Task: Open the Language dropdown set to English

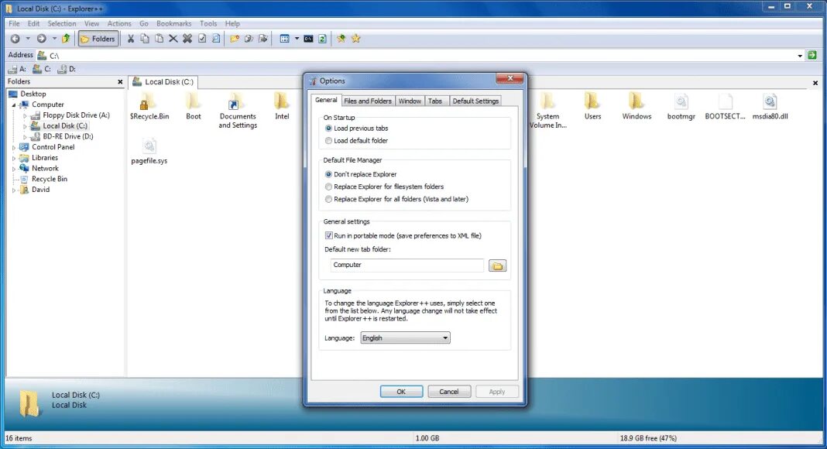Action: pyautogui.click(x=405, y=338)
